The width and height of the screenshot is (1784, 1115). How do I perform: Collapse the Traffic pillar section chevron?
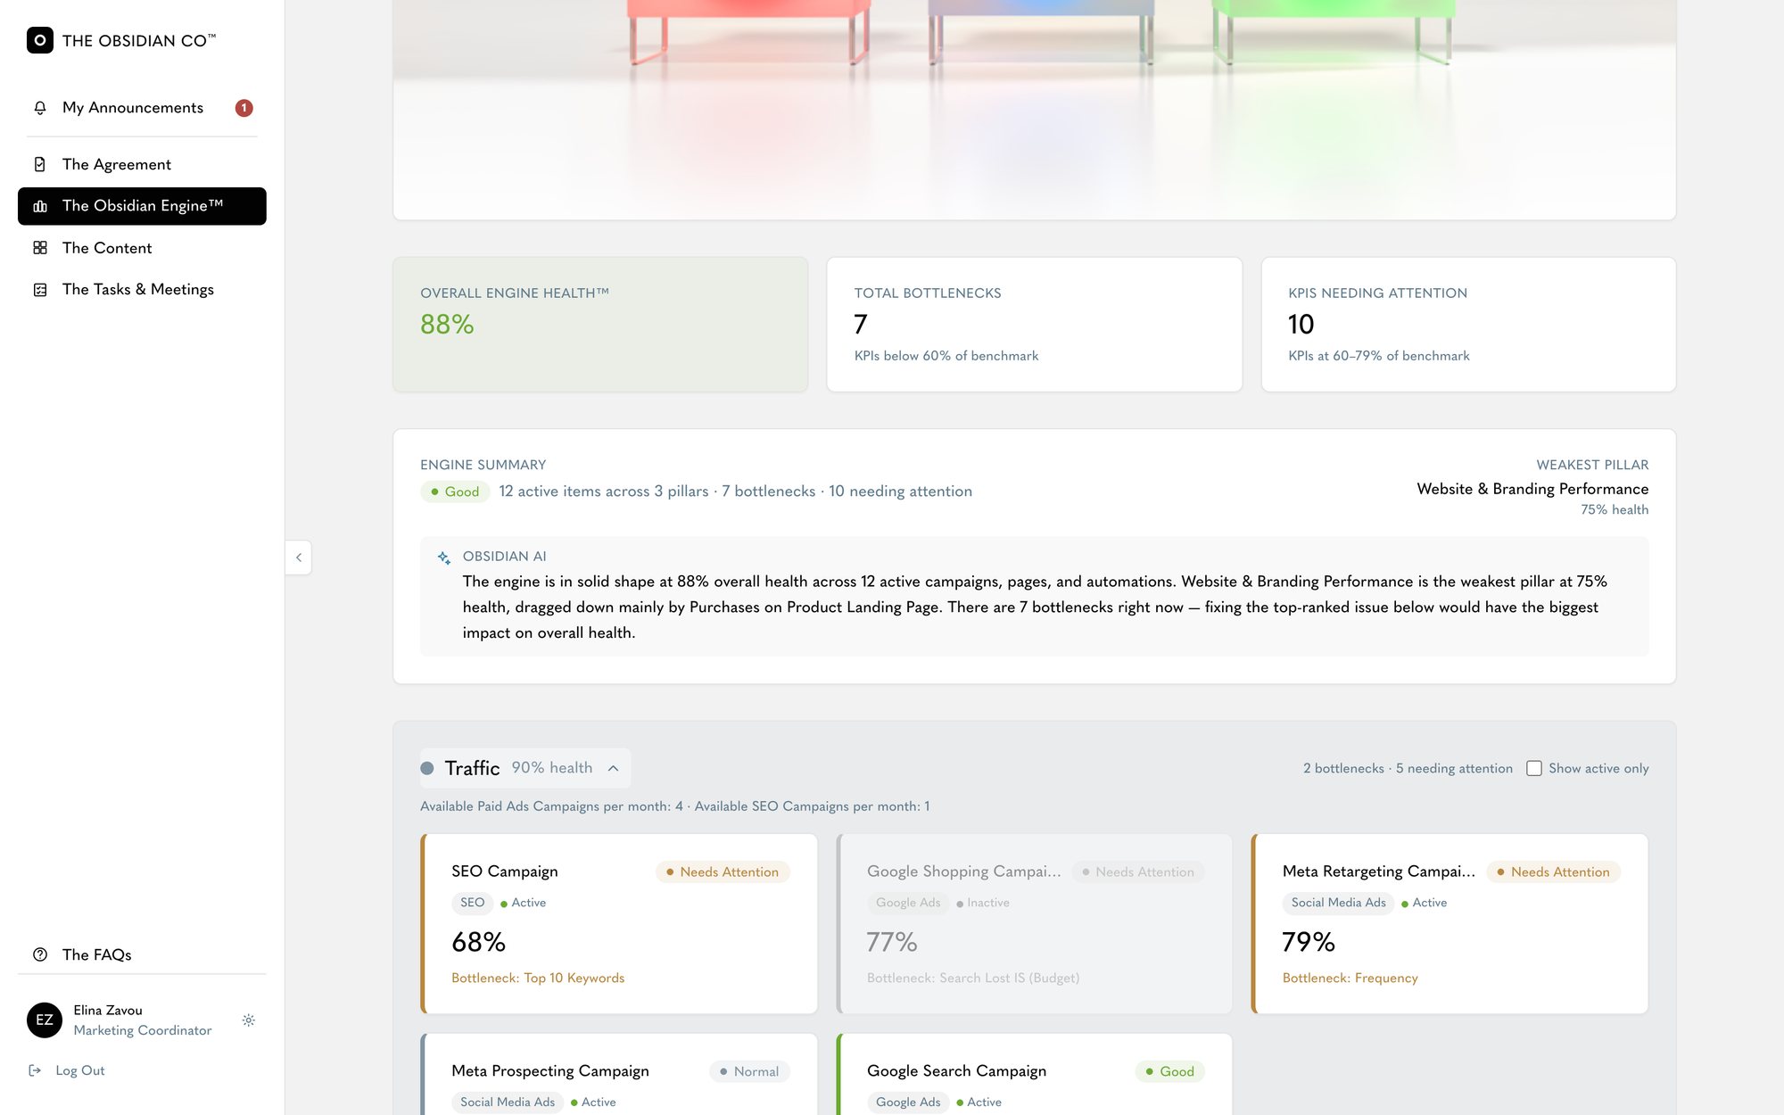(x=614, y=768)
